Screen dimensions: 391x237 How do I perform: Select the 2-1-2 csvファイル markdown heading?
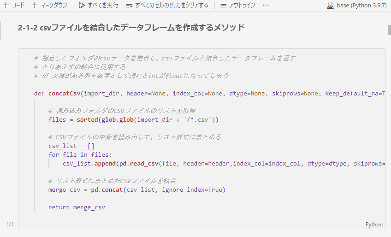click(x=131, y=28)
